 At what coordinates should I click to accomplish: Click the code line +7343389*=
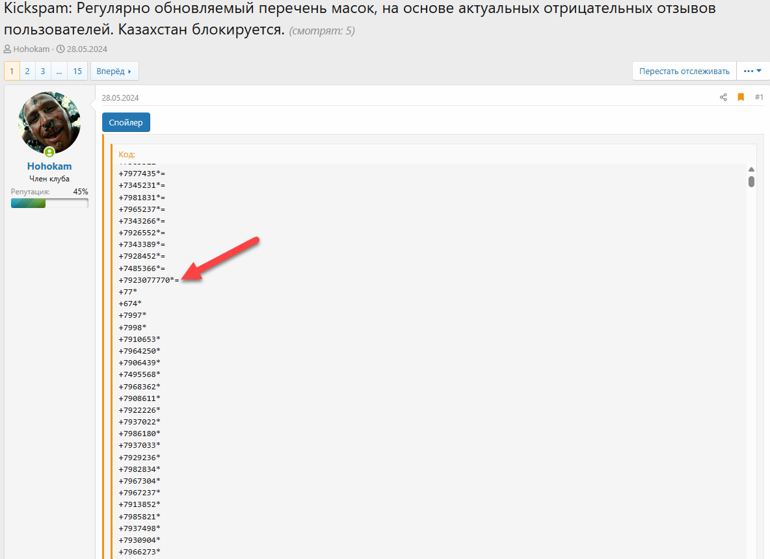coord(142,244)
